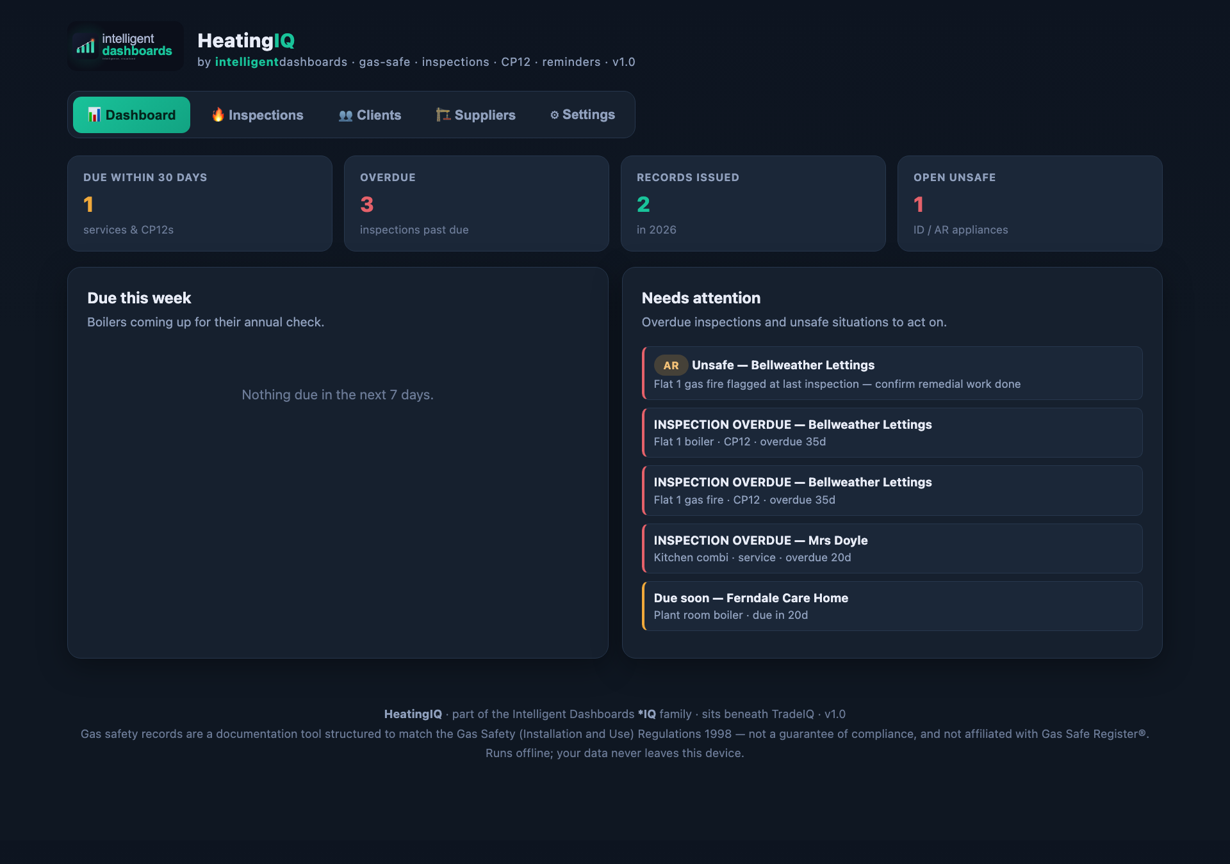1230x864 pixels.
Task: Click the 'Needs attention' heading
Action: coord(701,298)
